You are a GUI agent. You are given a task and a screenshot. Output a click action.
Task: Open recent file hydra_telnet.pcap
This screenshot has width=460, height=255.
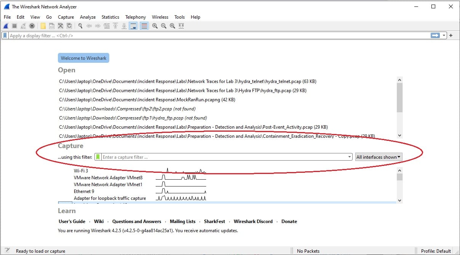[x=188, y=81]
